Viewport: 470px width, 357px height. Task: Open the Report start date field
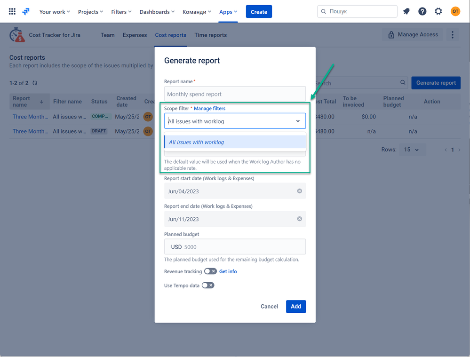point(235,191)
